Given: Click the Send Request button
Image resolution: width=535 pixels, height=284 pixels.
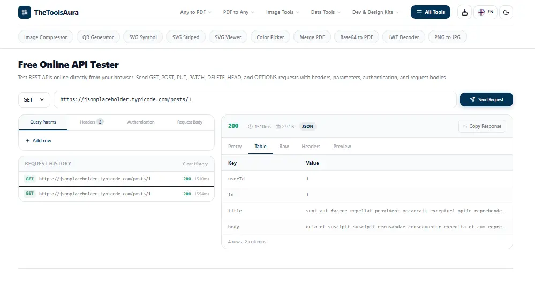Looking at the screenshot, I should [x=486, y=99].
